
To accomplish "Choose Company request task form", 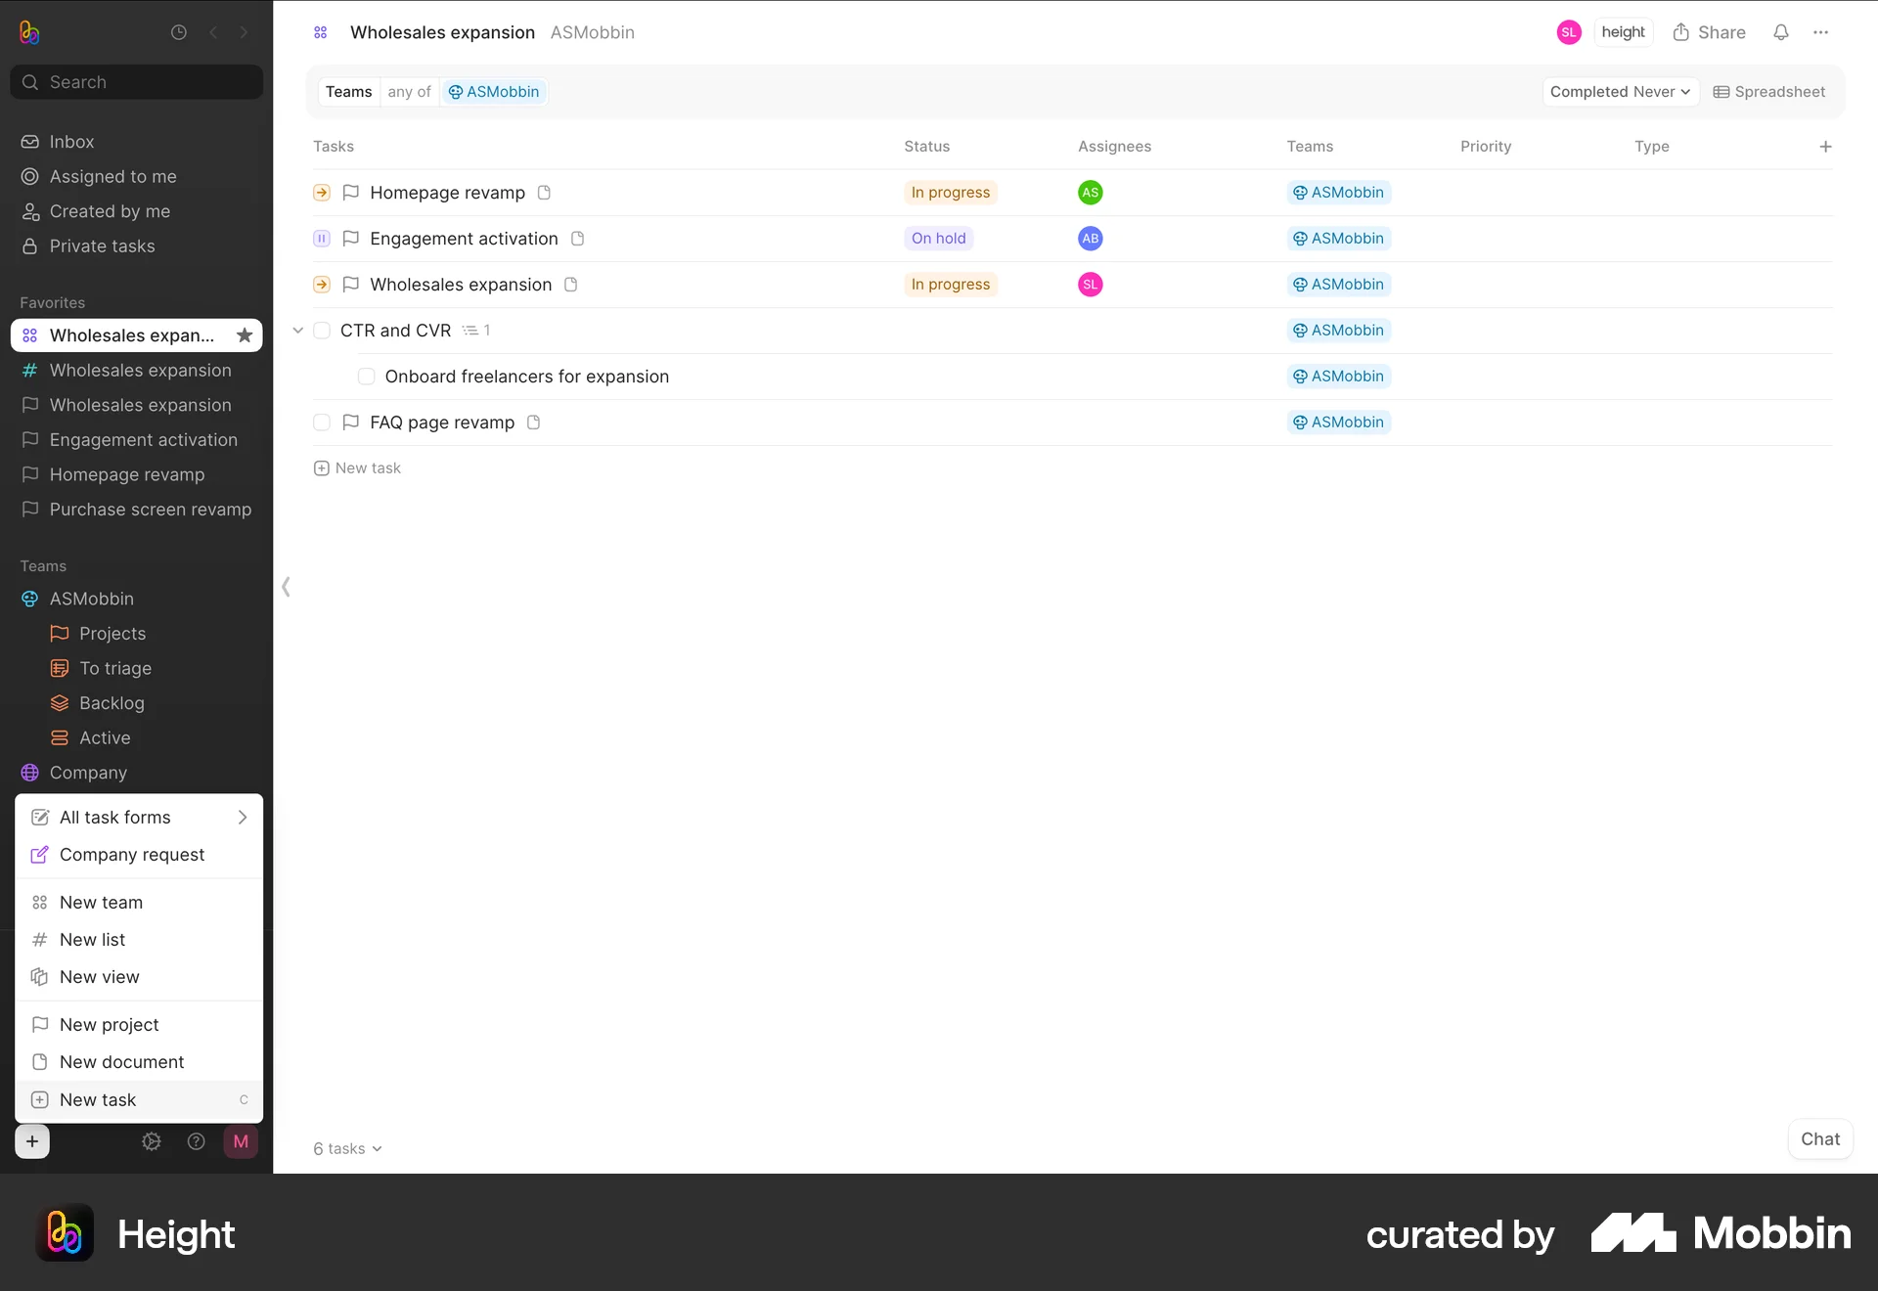I will [x=131, y=854].
